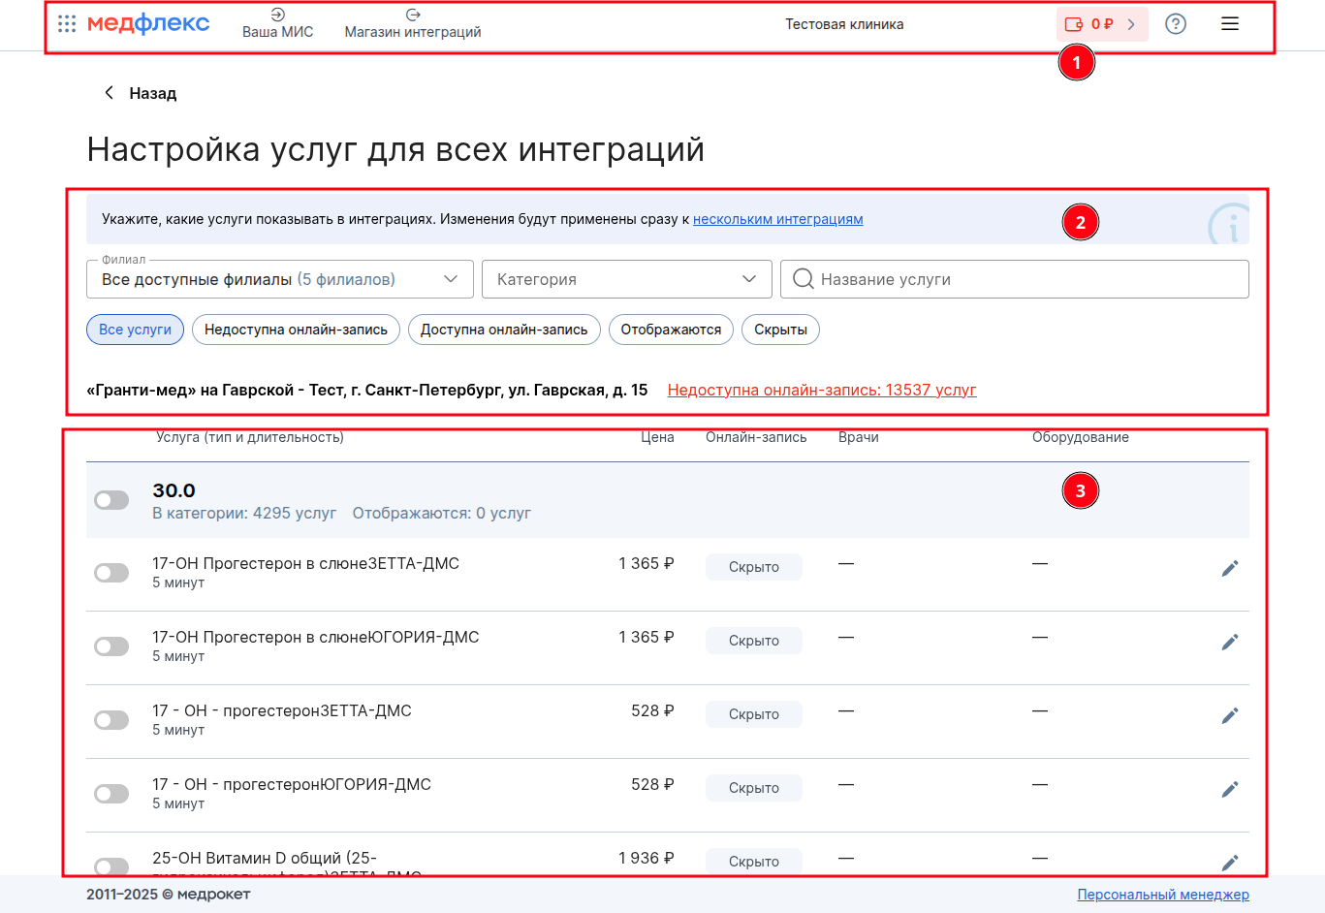
Task: Edit 17 - OH - прогестеронЗЕТТА-ДМС pencil icon
Action: [1230, 715]
